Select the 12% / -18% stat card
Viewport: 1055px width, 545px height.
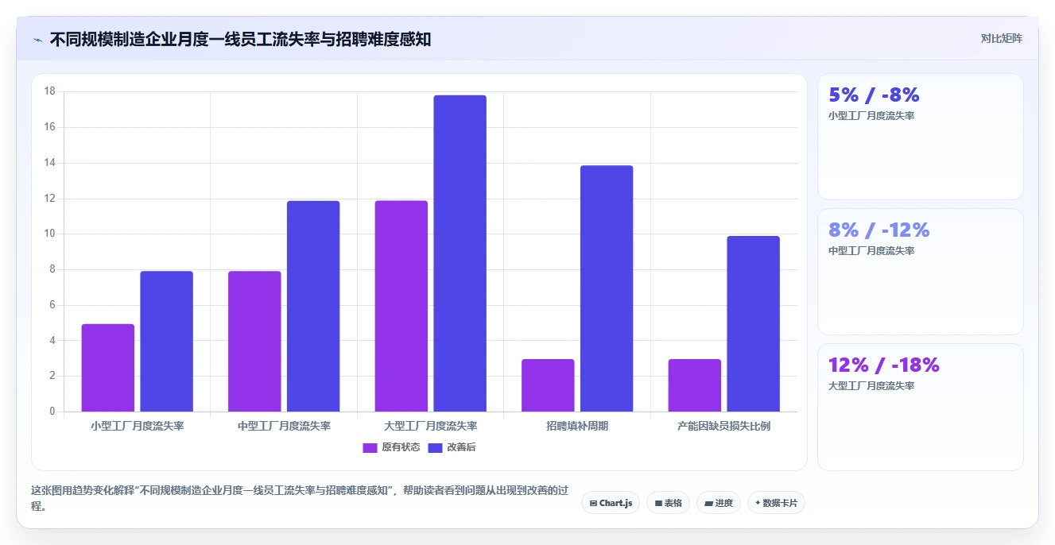point(921,407)
